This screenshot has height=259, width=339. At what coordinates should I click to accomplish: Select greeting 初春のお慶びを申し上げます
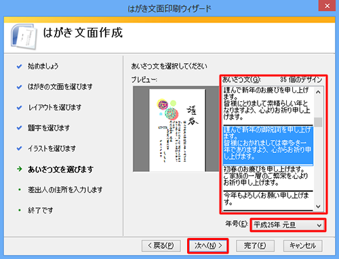click(x=268, y=178)
